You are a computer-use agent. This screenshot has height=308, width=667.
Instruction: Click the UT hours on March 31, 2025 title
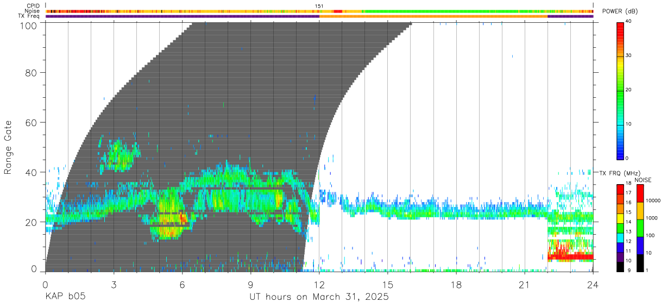319,297
